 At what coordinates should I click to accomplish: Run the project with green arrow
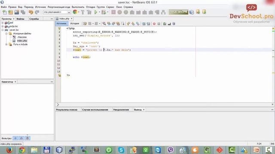(x=96, y=12)
